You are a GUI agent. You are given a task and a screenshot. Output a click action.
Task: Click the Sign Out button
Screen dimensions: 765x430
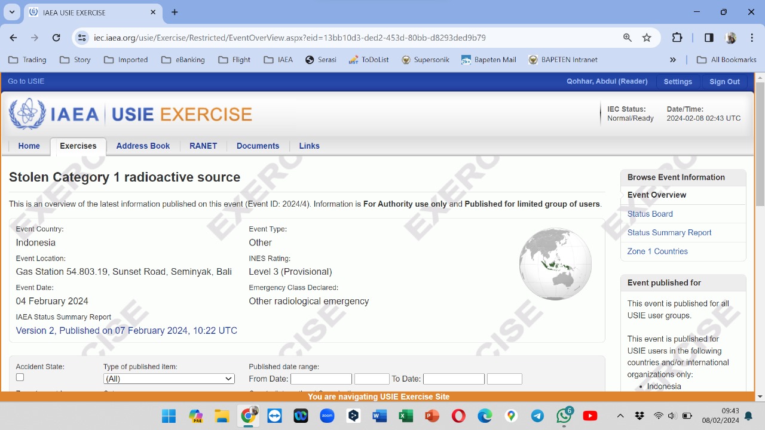click(724, 82)
